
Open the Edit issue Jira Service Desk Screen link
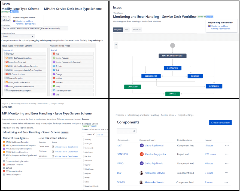pos(66,152)
